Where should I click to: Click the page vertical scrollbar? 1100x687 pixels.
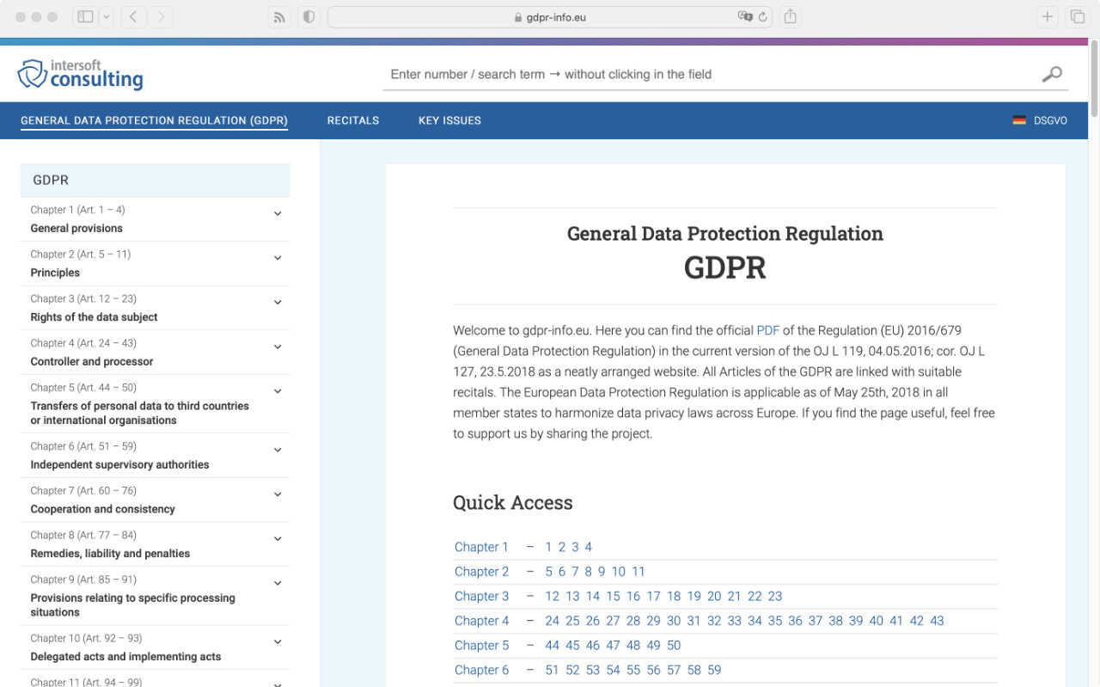pyautogui.click(x=1093, y=86)
